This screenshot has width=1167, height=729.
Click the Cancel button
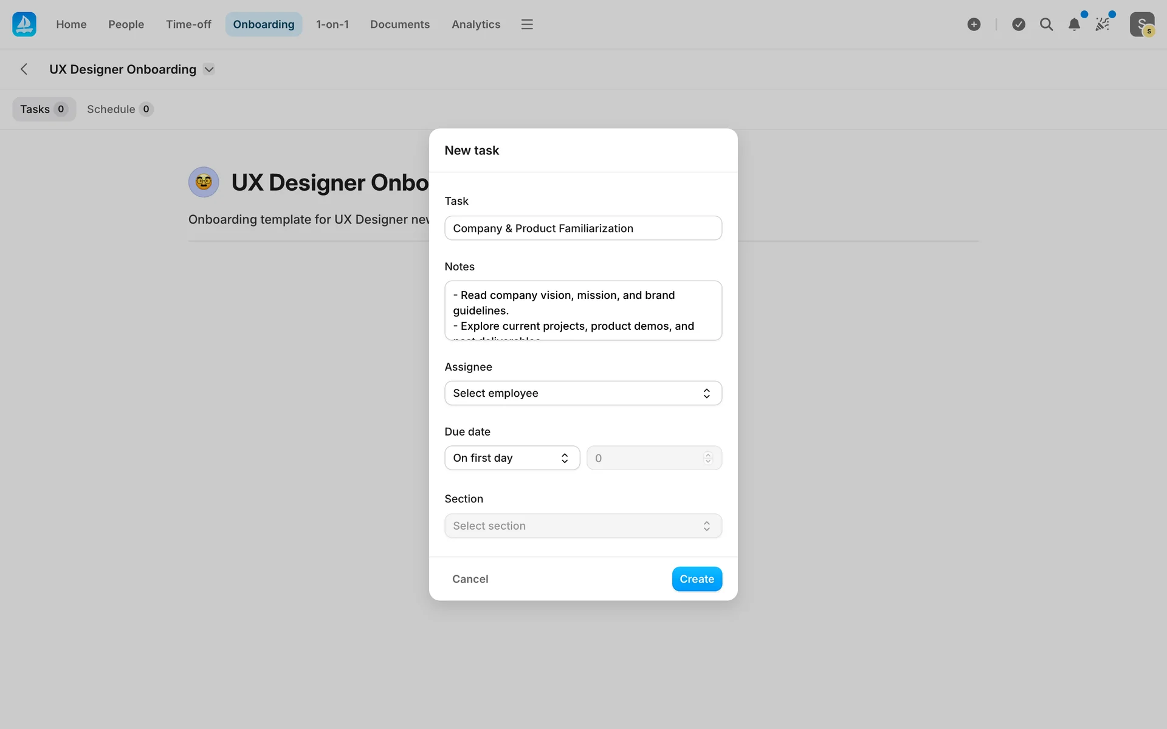pos(470,579)
